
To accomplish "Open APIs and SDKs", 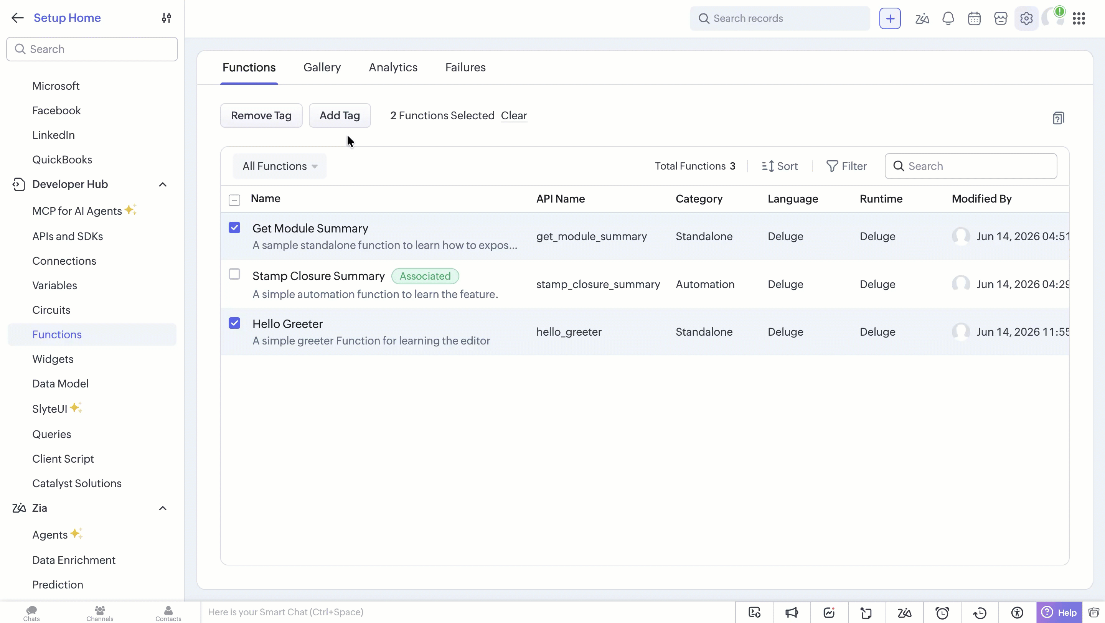I will (x=68, y=236).
